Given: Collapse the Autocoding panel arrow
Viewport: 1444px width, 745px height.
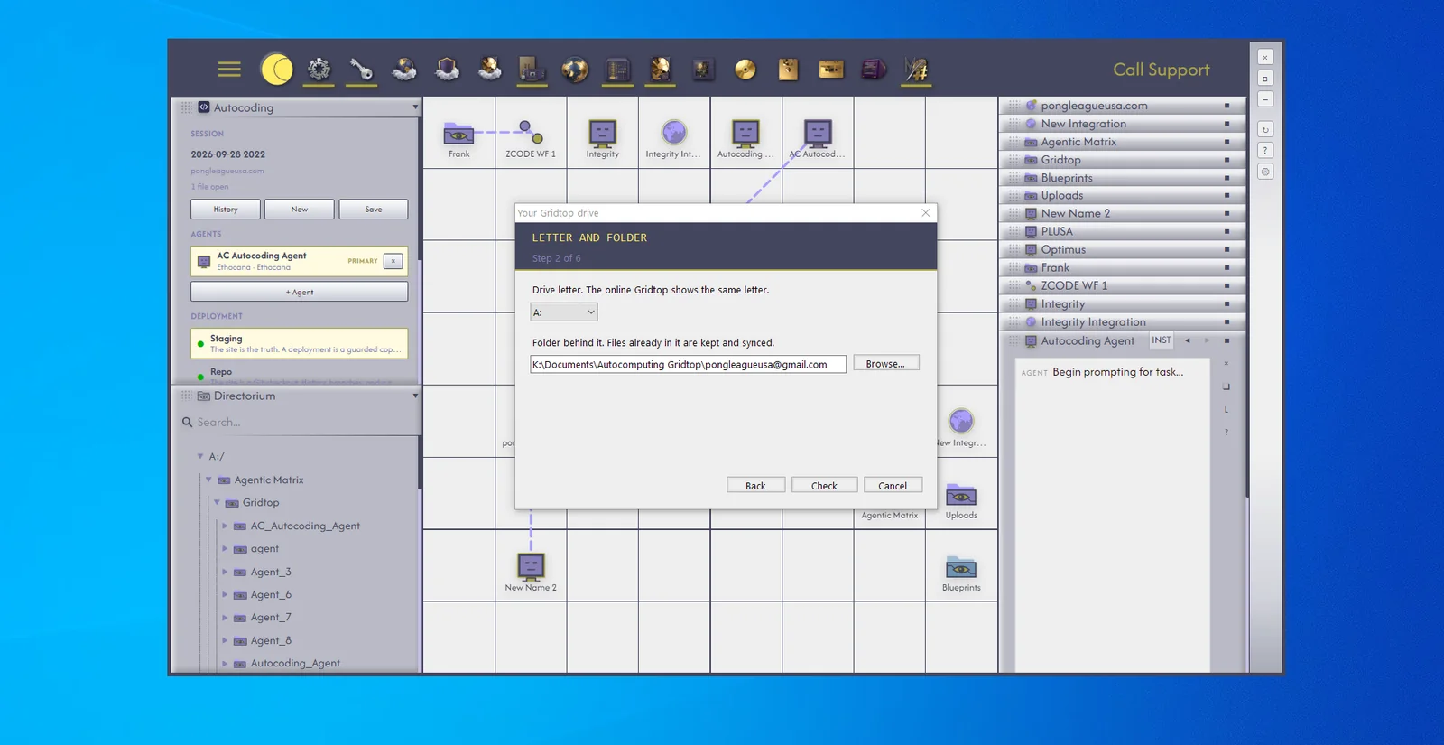Looking at the screenshot, I should (415, 107).
